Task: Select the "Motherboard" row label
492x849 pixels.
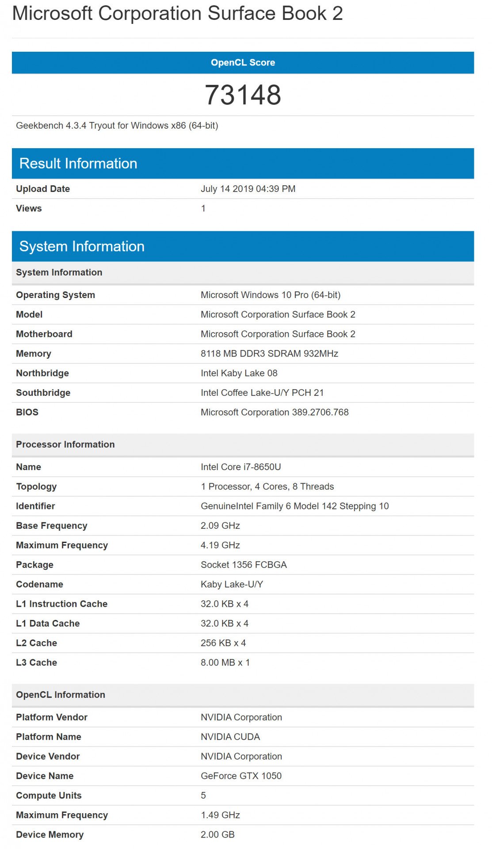Action: coord(44,334)
